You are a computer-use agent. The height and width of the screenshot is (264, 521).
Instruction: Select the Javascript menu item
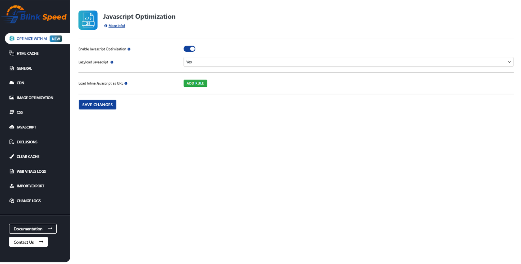coord(26,127)
